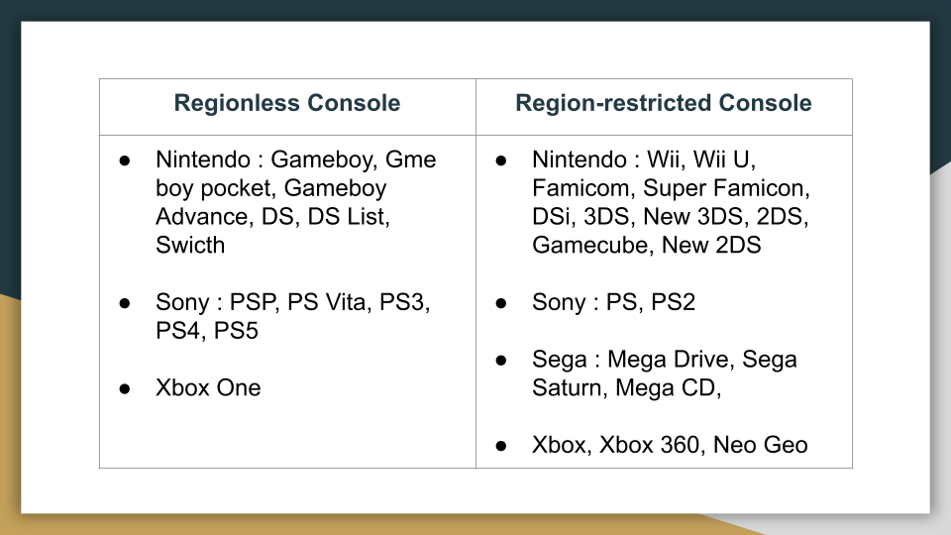Click the "Mega Drive" text
This screenshot has height=535, width=951.
click(670, 360)
